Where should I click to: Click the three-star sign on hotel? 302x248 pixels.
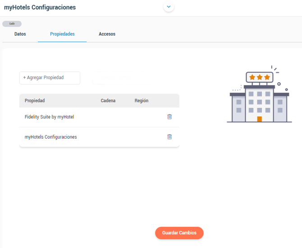click(260, 77)
